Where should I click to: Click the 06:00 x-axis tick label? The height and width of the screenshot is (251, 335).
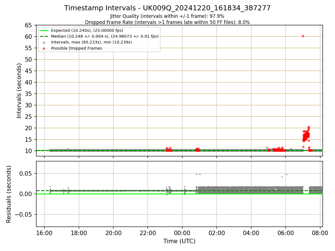286,233
